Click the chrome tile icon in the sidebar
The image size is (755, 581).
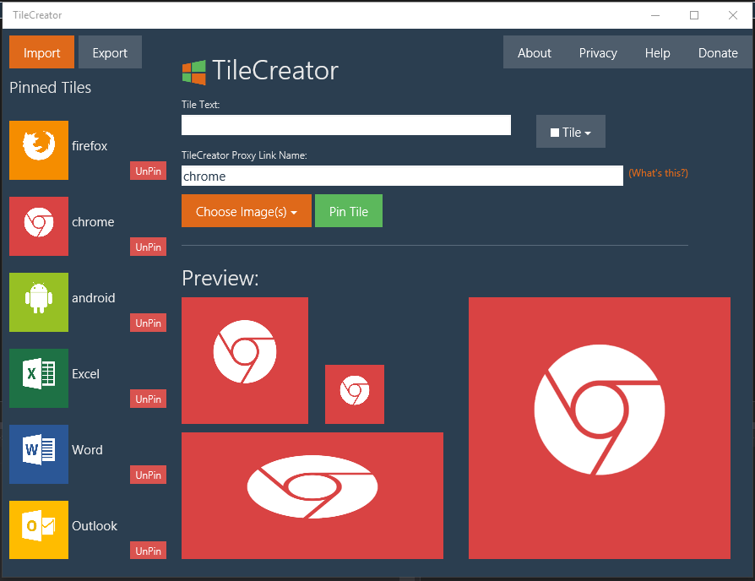38,226
